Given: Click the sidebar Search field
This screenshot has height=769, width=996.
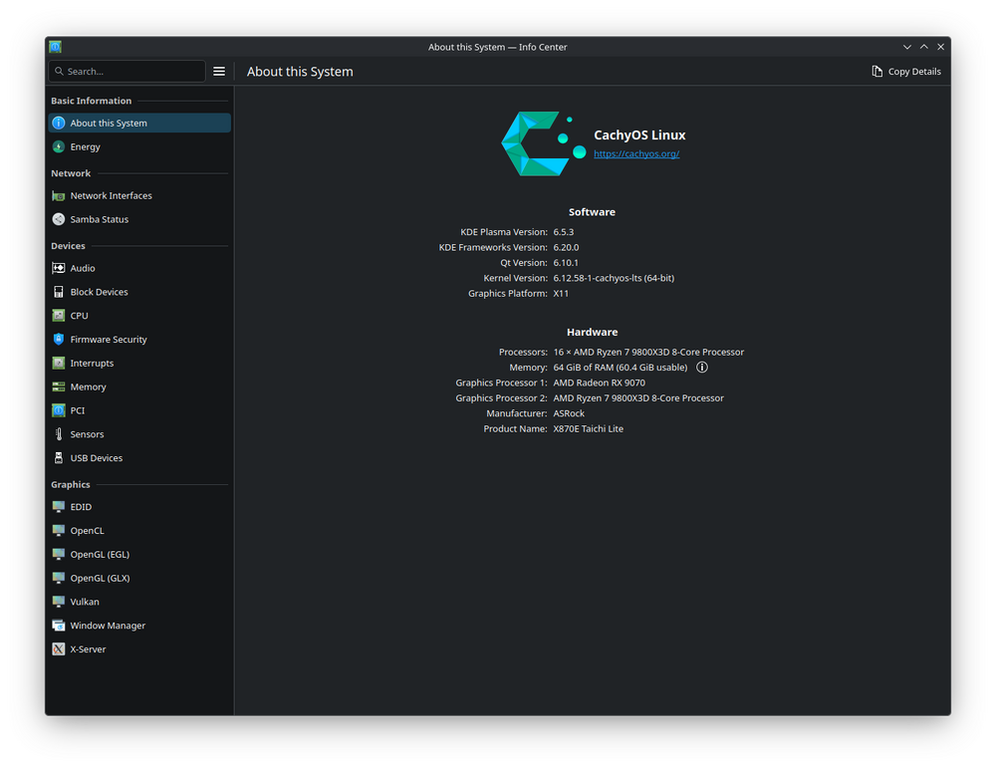Looking at the screenshot, I should pos(127,72).
